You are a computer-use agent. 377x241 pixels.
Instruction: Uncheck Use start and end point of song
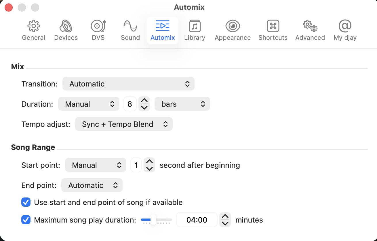pos(26,202)
